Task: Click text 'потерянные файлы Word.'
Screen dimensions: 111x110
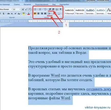Action: click(x=49, y=98)
